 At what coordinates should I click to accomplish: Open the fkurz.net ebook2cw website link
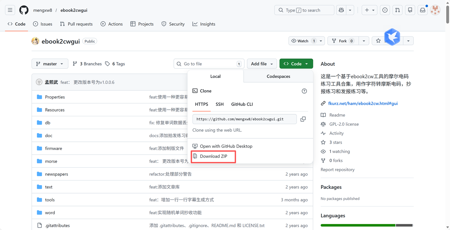pyautogui.click(x=363, y=103)
